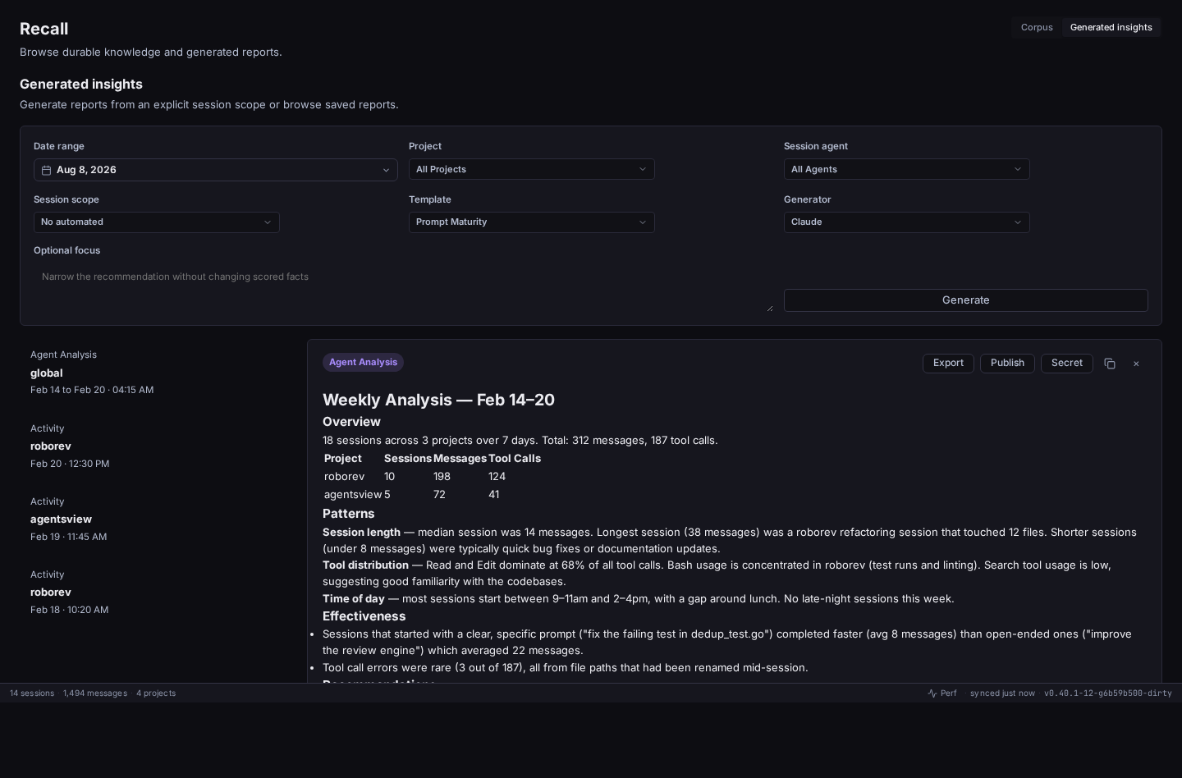This screenshot has height=778, width=1182.
Task: Open the global Agent Analysis report
Action: click(156, 372)
